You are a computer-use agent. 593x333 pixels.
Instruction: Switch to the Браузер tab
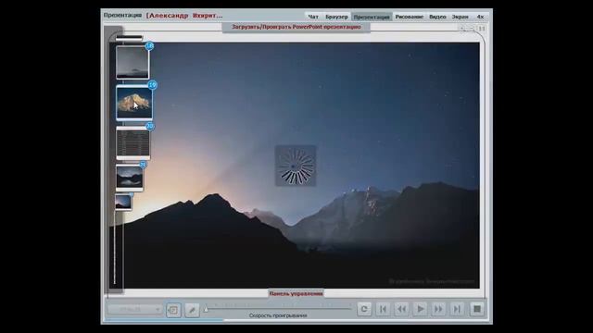(x=336, y=17)
